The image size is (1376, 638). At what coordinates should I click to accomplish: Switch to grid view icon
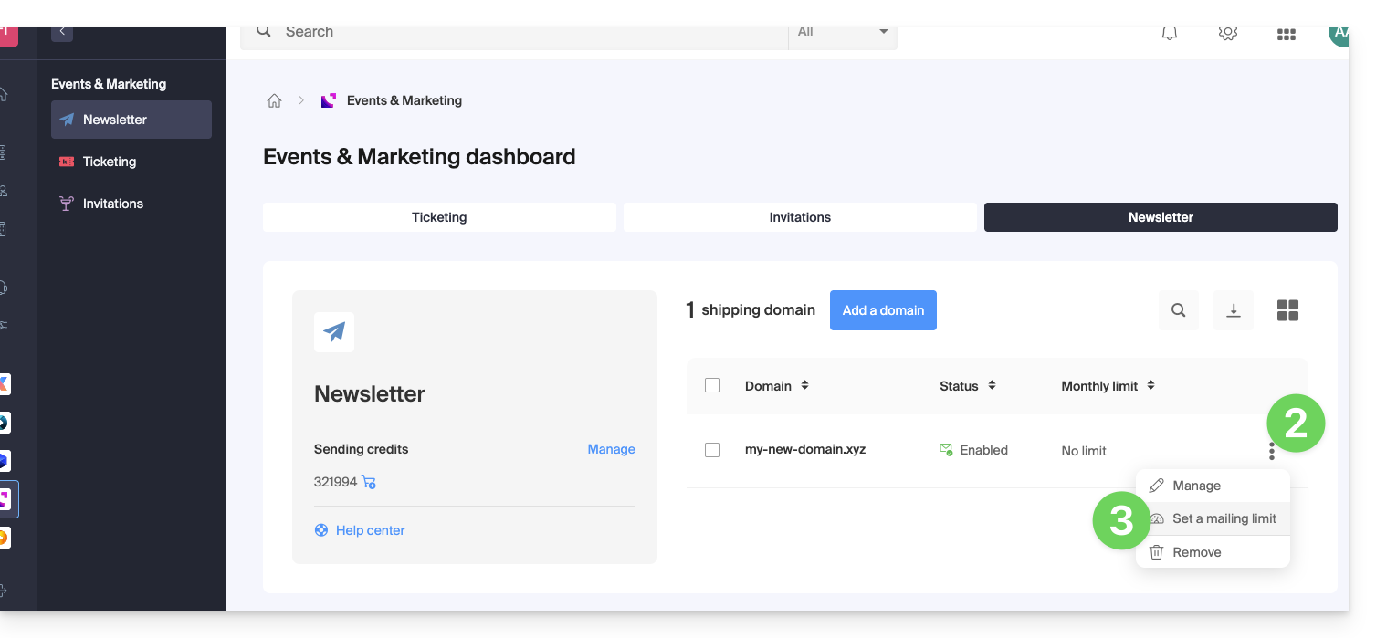point(1287,310)
